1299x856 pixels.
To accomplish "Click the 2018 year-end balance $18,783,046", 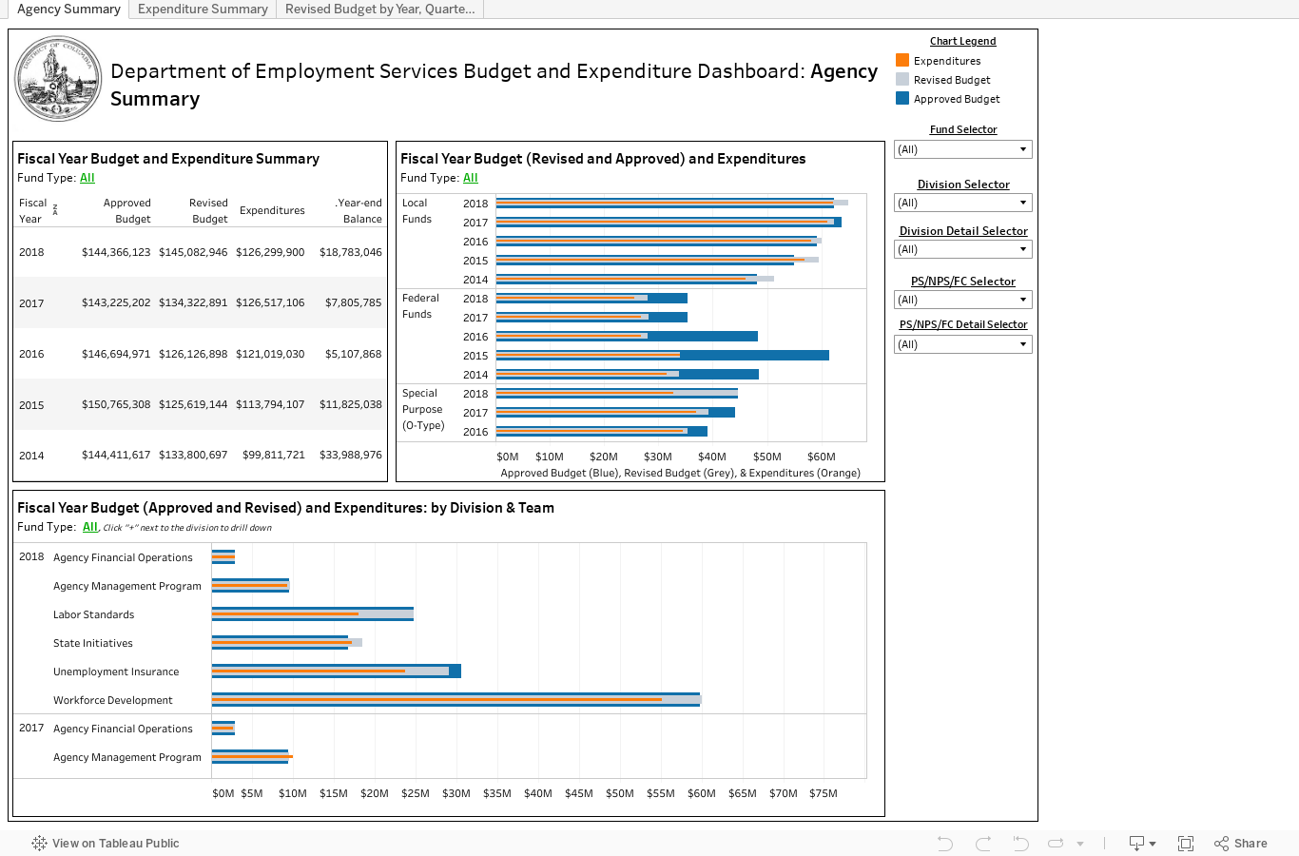I will (351, 252).
